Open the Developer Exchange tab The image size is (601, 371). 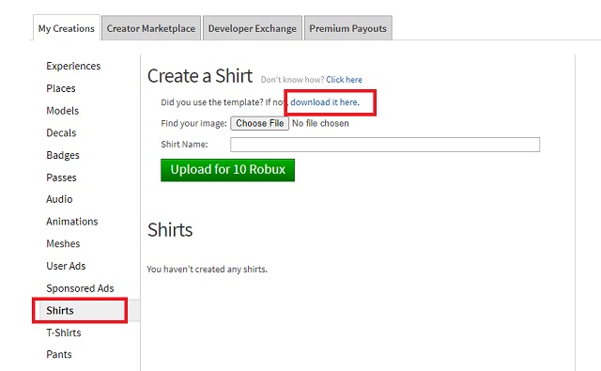[x=253, y=28]
